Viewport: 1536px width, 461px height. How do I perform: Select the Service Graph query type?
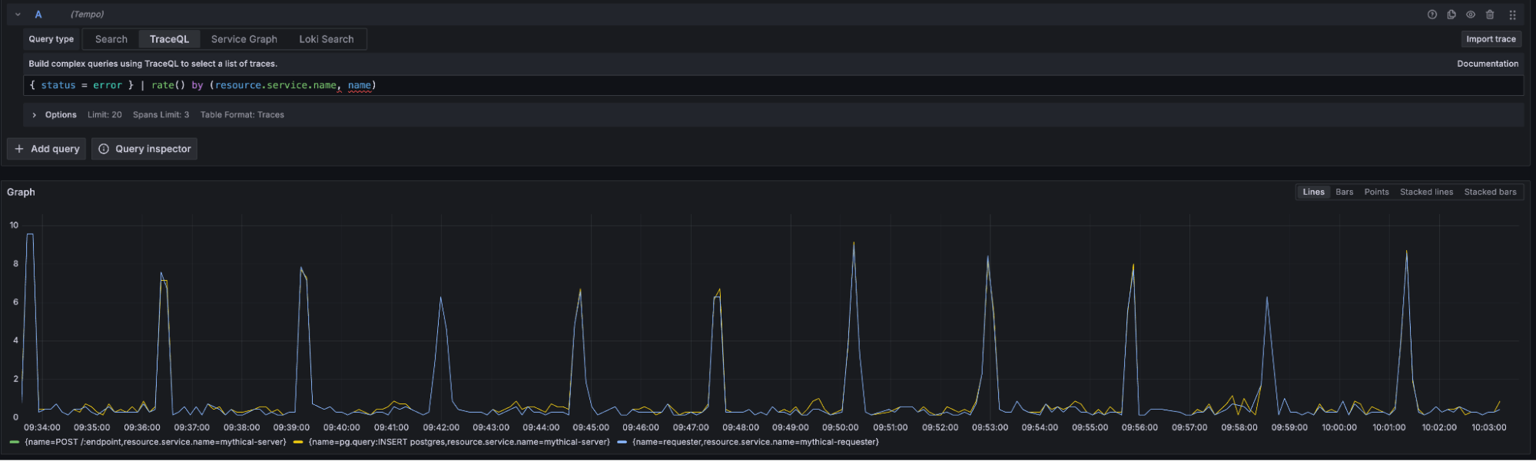coord(244,39)
